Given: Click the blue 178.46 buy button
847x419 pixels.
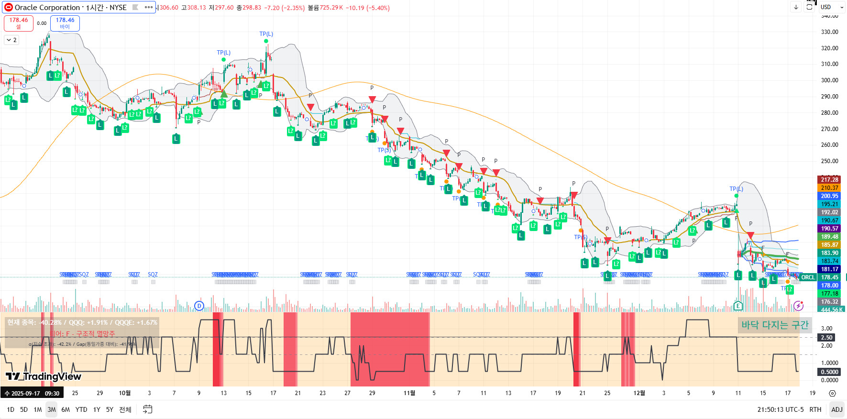Looking at the screenshot, I should tap(65, 23).
